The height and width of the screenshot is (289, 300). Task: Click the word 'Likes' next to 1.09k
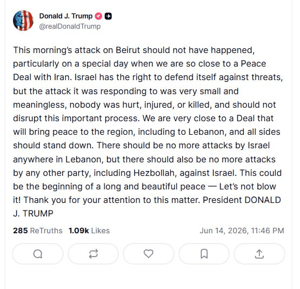101,231
